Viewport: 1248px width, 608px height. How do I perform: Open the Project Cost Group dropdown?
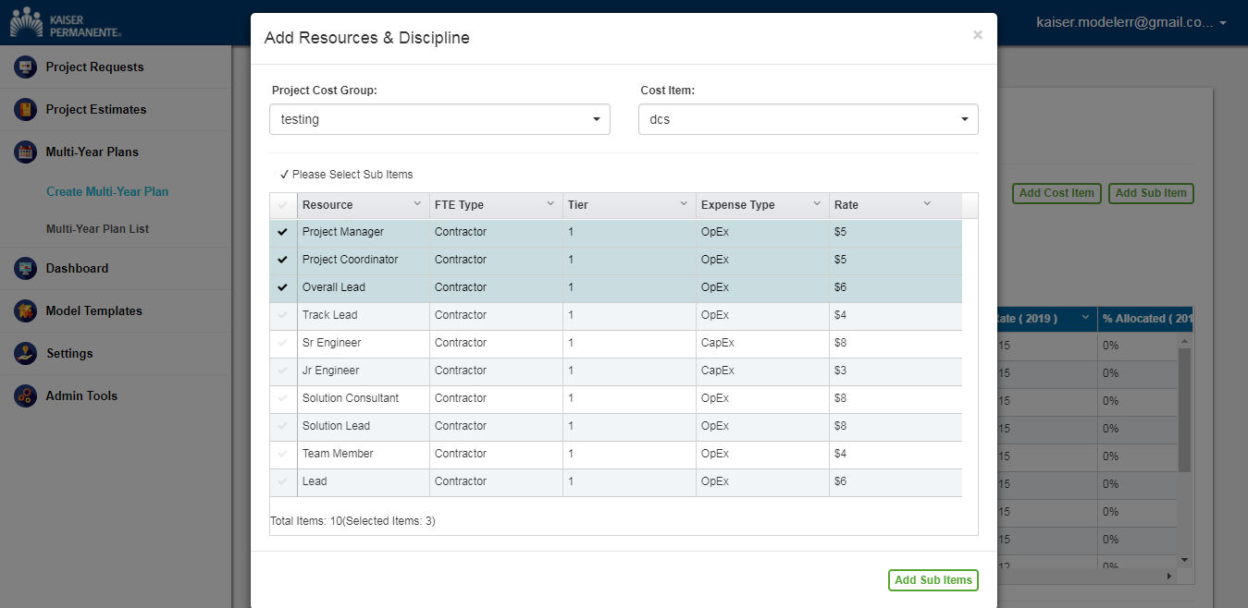439,119
